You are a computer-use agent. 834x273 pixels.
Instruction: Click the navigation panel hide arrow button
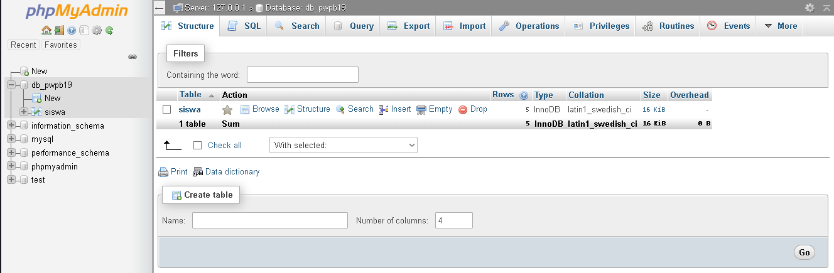[x=160, y=8]
